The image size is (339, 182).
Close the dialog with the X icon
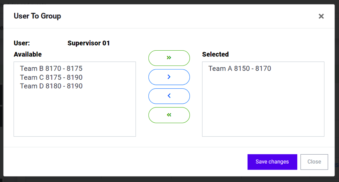point(321,16)
